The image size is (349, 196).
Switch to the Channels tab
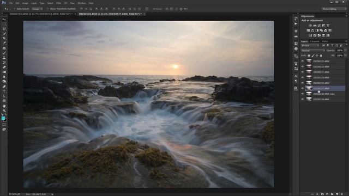coord(315,41)
